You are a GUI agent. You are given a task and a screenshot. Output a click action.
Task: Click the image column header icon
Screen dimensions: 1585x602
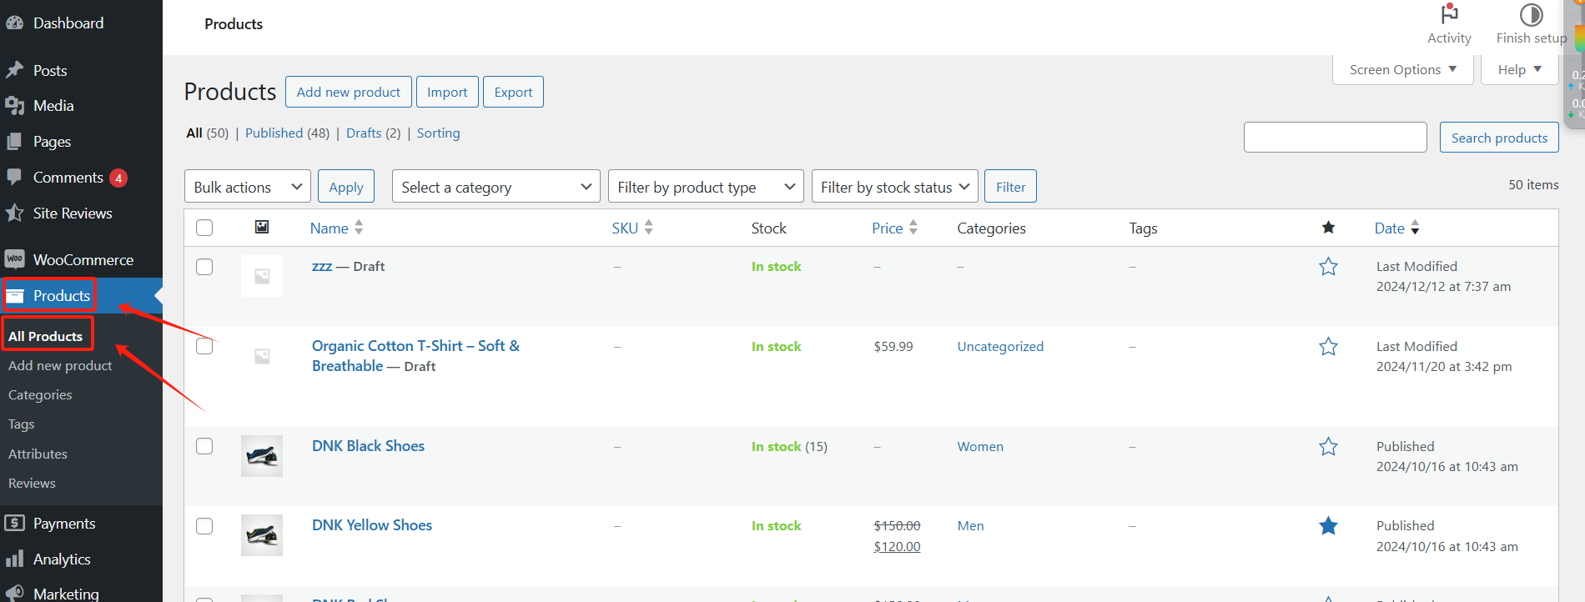pyautogui.click(x=262, y=228)
